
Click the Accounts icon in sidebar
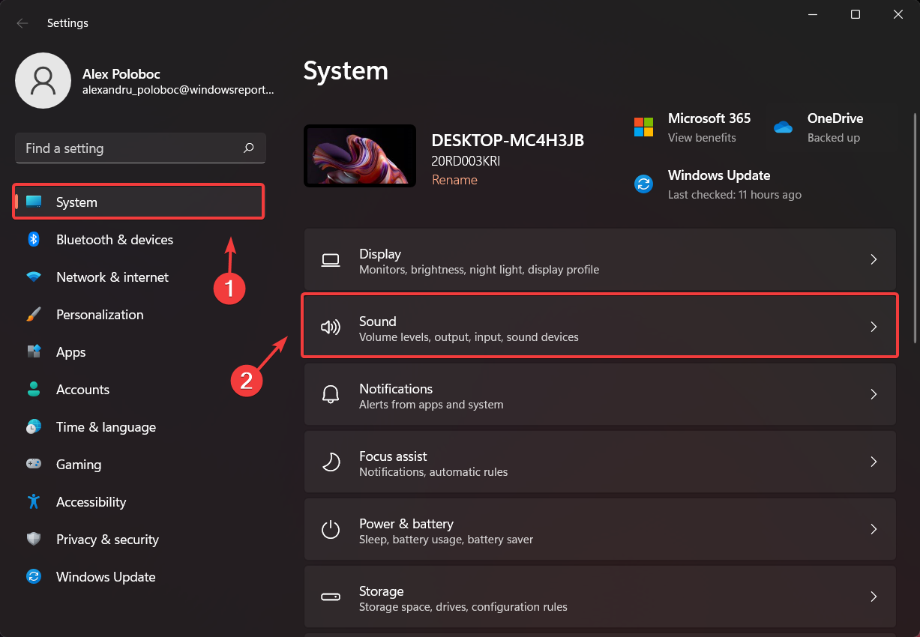click(x=34, y=389)
